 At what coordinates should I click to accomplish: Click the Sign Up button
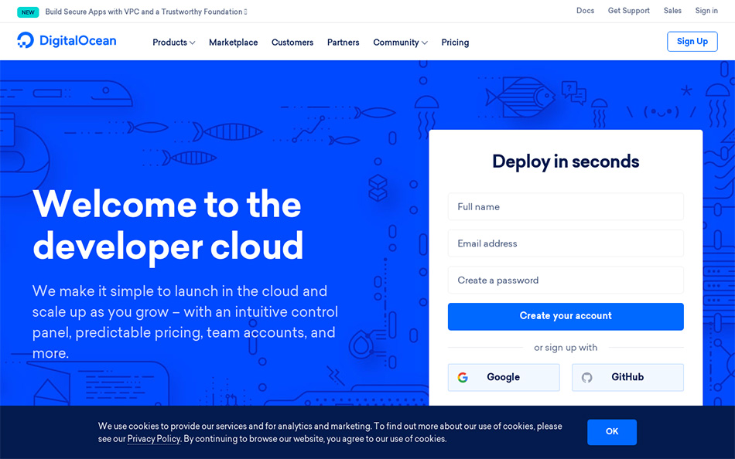click(x=692, y=41)
